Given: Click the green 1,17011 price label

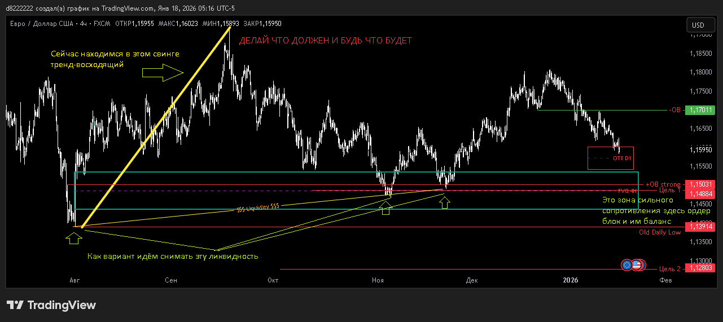Looking at the screenshot, I should (x=700, y=110).
